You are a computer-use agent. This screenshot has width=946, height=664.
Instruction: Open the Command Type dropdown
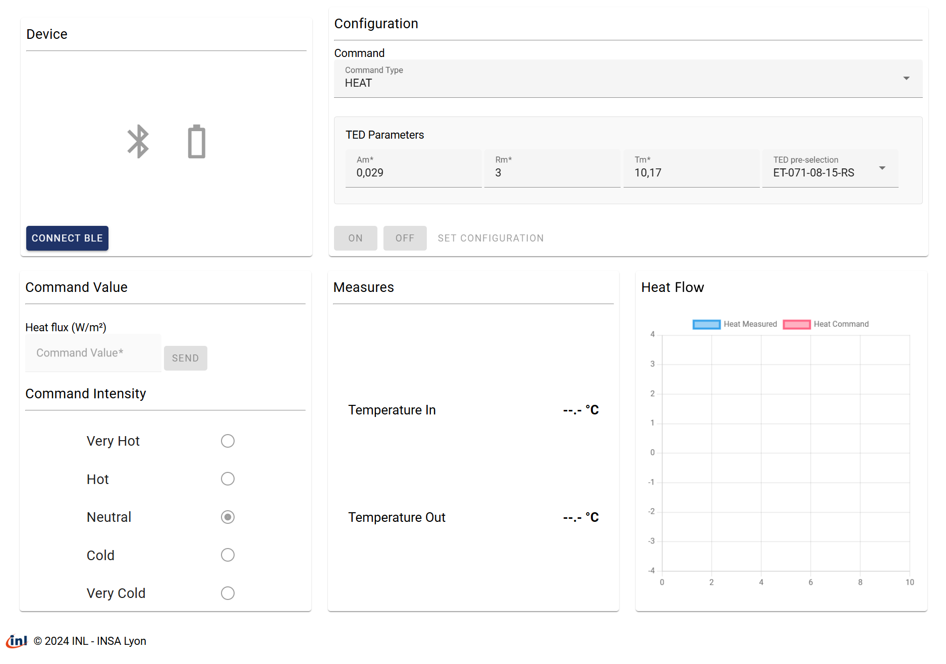tap(628, 79)
